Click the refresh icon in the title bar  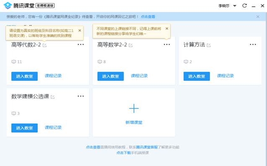tap(244, 5)
